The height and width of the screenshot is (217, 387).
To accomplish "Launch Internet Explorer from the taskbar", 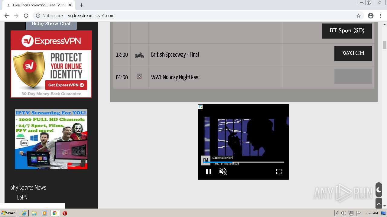I will click(24, 213).
